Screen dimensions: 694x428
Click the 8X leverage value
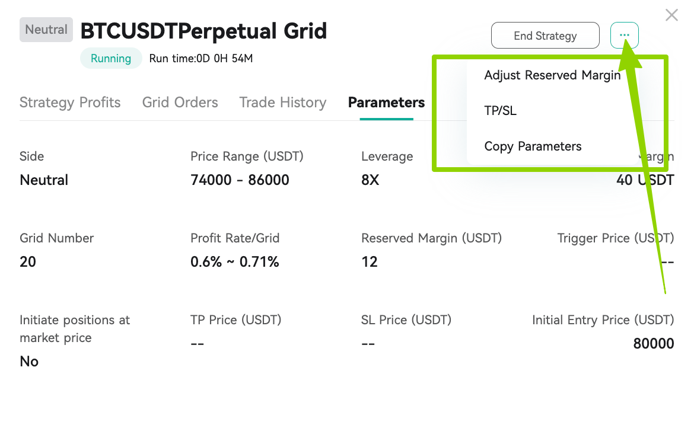click(371, 180)
